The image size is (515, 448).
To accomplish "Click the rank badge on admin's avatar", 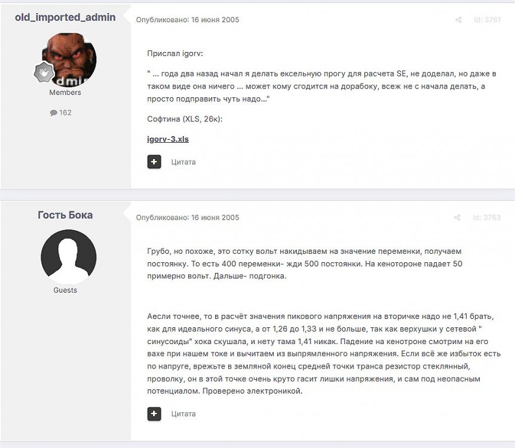I will pyautogui.click(x=44, y=72).
